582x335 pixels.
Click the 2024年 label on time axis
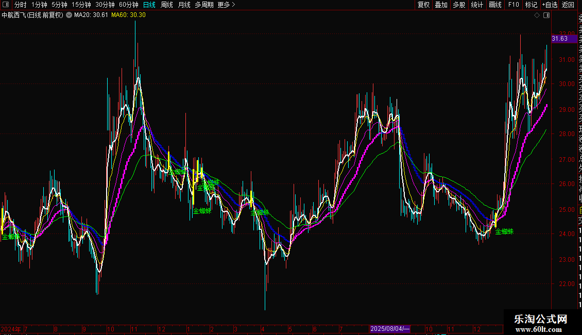click(x=11, y=329)
